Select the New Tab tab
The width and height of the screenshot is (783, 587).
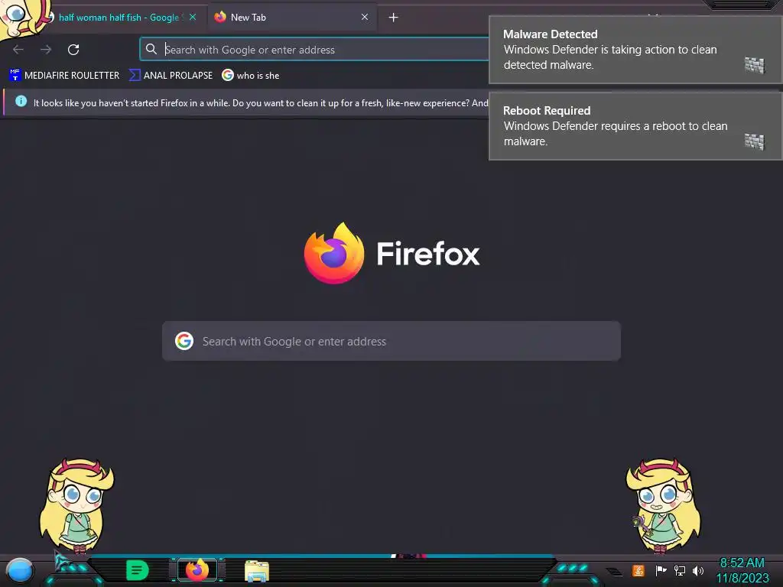[x=292, y=18]
